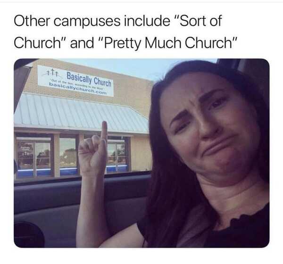Click the small tagline text on the sign
This screenshot has height=264, width=283.
(x=77, y=84)
